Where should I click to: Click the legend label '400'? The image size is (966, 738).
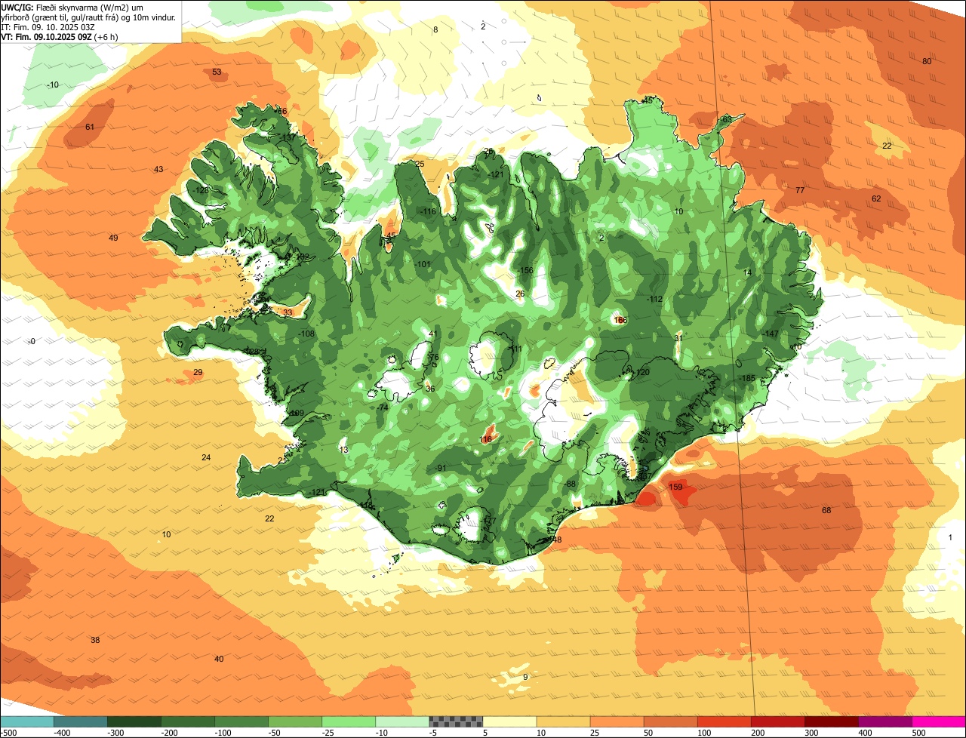866,732
